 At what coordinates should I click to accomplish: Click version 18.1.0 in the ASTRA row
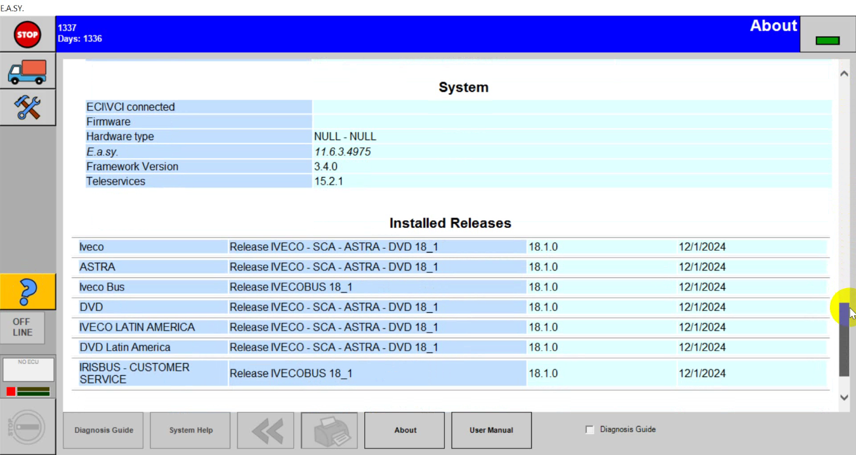(x=543, y=267)
